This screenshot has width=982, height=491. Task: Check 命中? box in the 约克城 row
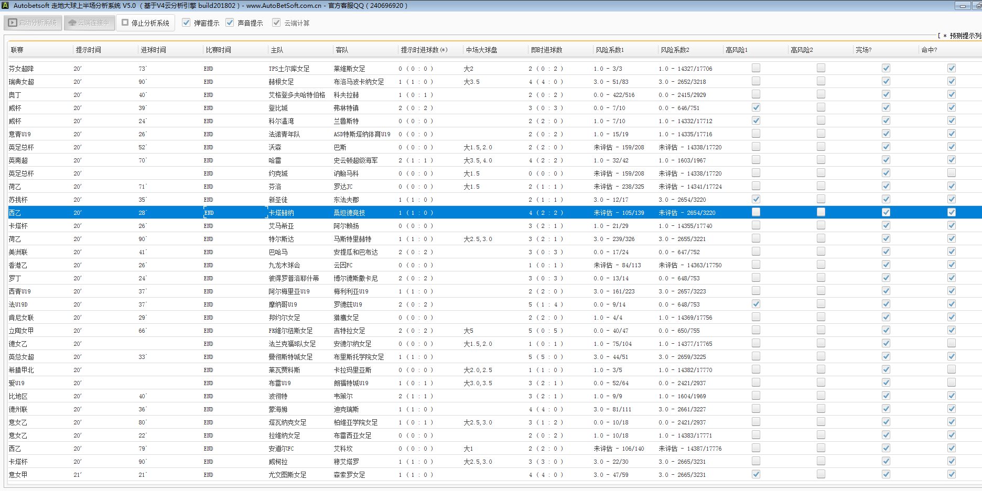click(x=952, y=173)
